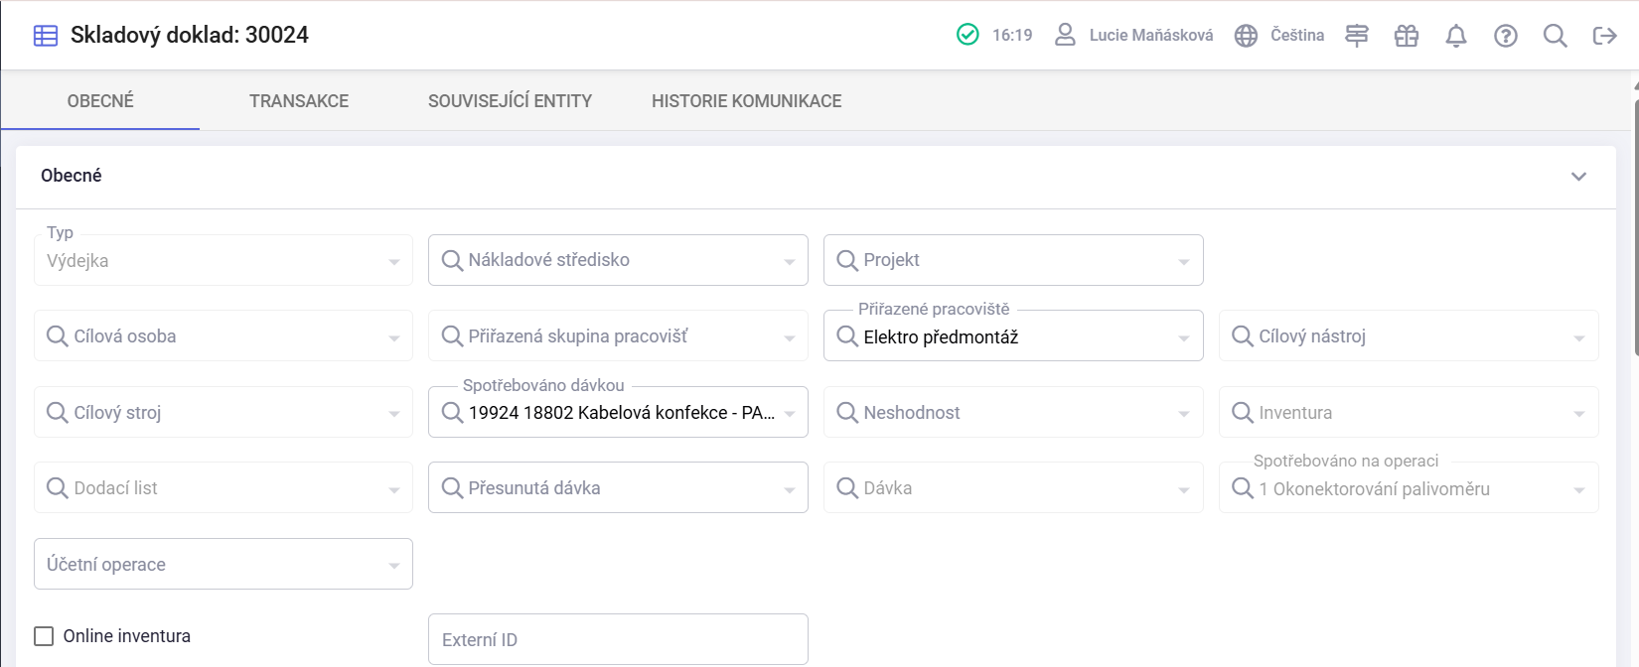
Task: Click the 16:19 time indicator
Action: pyautogui.click(x=1012, y=36)
